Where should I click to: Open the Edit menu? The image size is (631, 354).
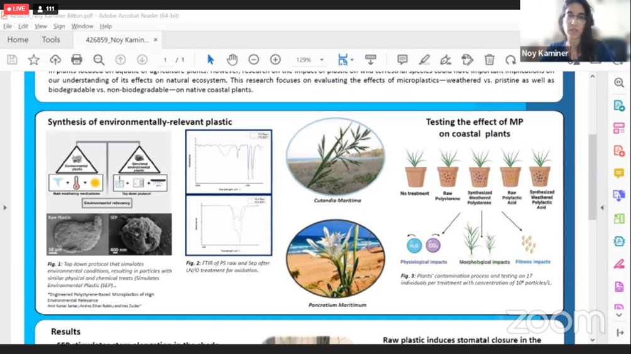coord(23,26)
